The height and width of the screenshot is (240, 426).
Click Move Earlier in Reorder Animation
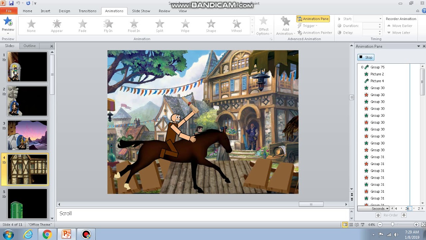(x=400, y=26)
